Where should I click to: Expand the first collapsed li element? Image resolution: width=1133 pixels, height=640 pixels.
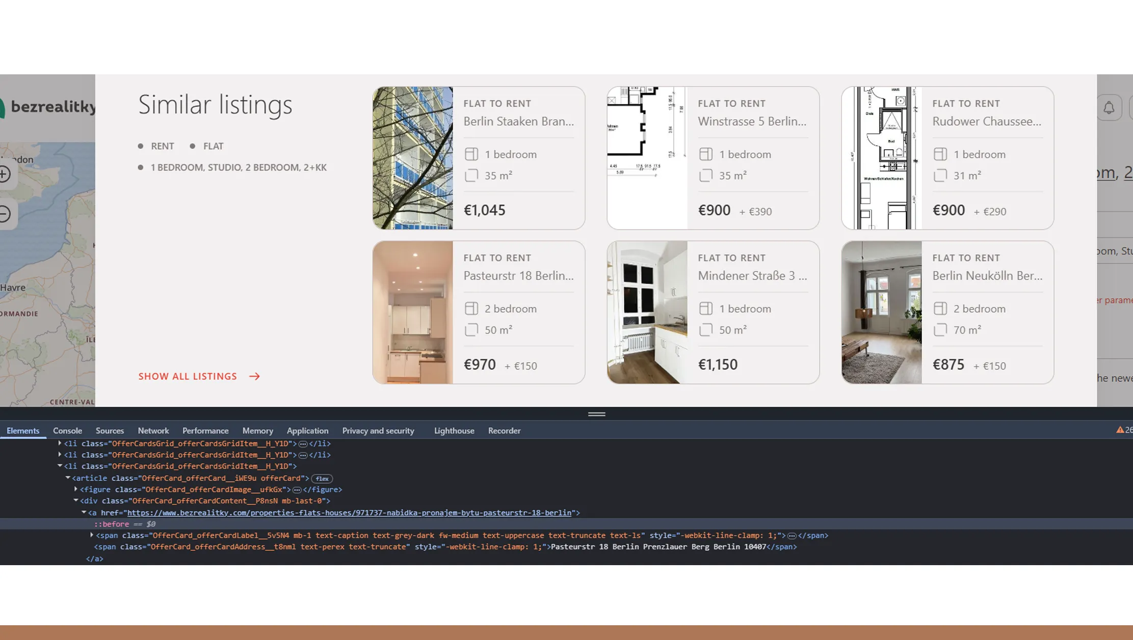coord(60,443)
